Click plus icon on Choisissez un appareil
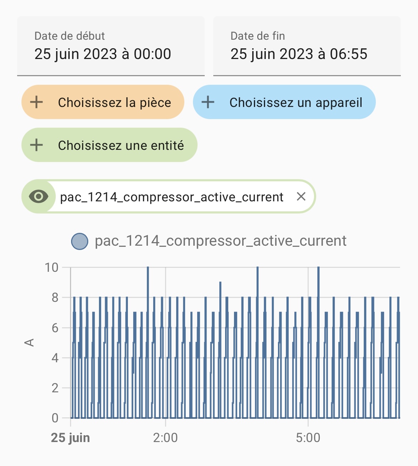418x466 pixels. coord(208,102)
